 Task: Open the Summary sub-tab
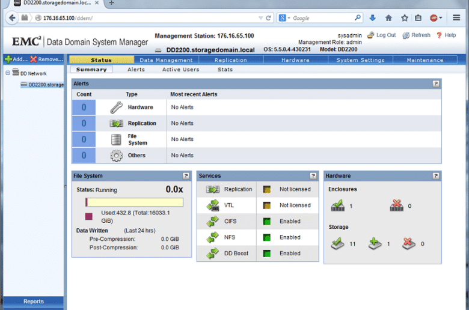click(x=91, y=69)
